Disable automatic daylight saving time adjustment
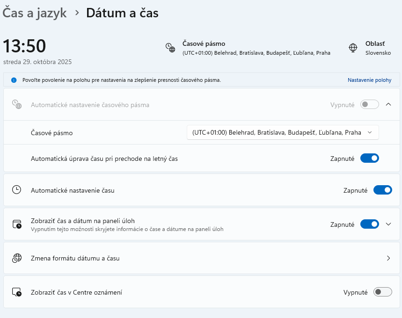 (369, 159)
